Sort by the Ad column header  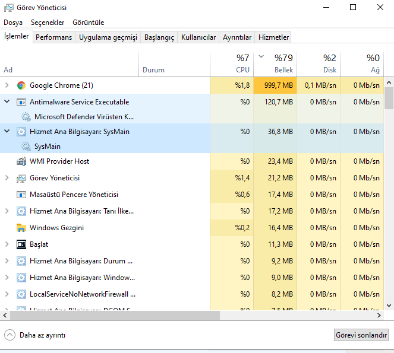(x=69, y=64)
